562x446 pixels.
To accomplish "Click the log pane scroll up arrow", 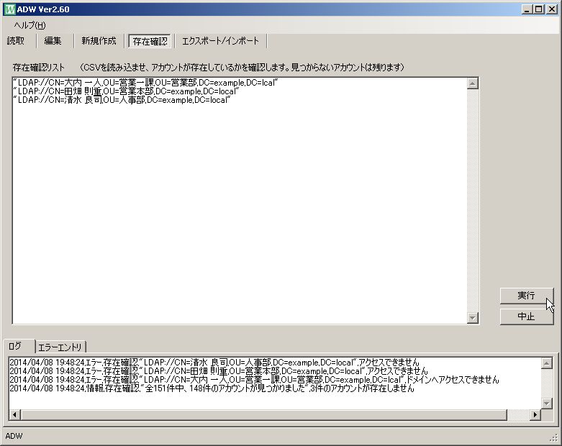I will click(x=547, y=363).
